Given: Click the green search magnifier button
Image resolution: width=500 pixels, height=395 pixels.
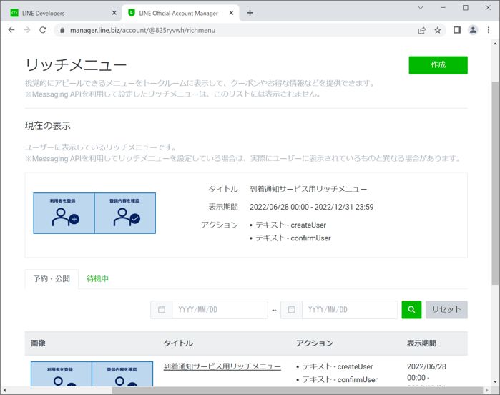Looking at the screenshot, I should click(411, 310).
